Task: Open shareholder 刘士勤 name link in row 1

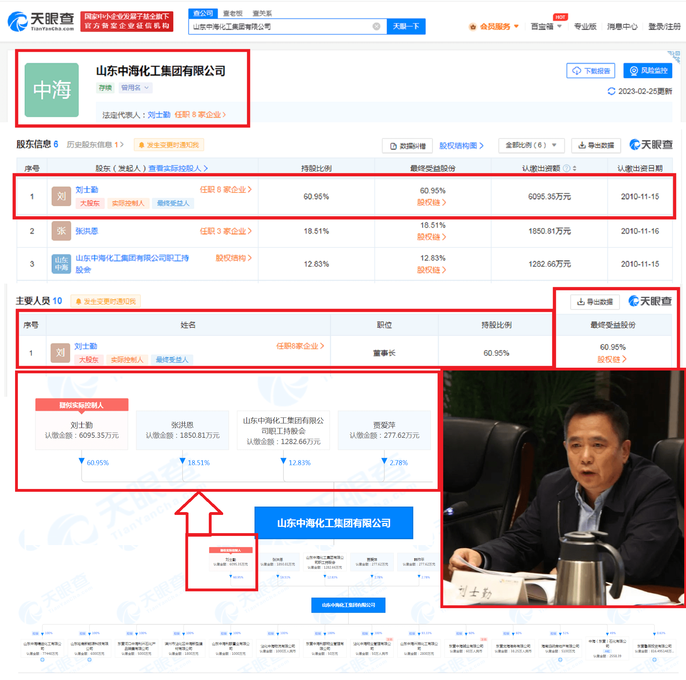Action: [87, 190]
